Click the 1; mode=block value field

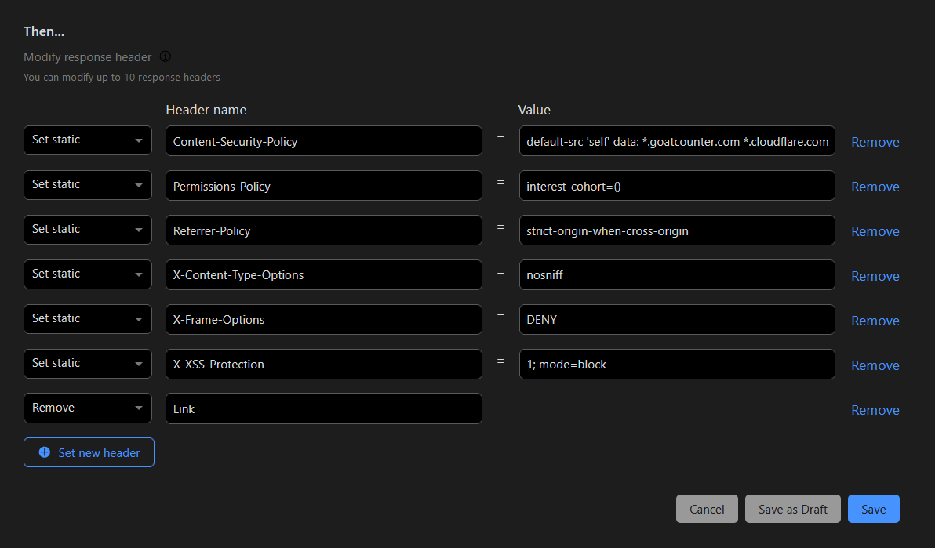[677, 365]
